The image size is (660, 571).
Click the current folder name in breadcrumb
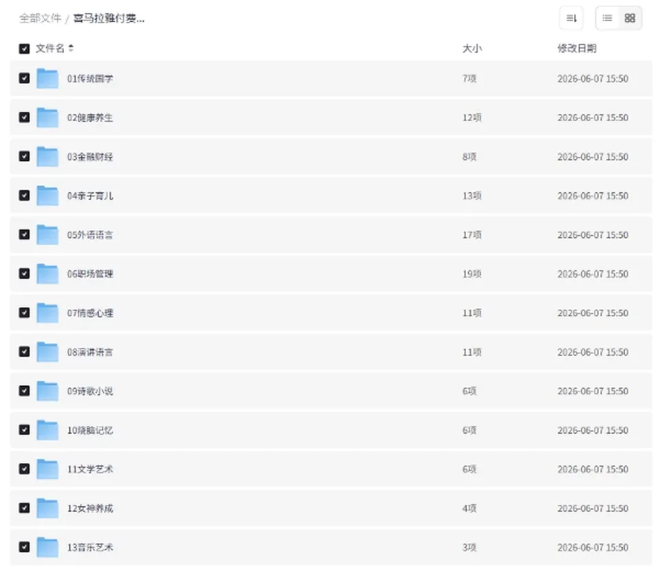109,18
